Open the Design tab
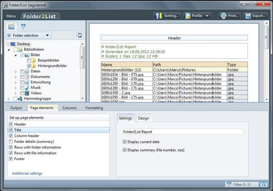This screenshot has height=191, width=273. [143, 118]
